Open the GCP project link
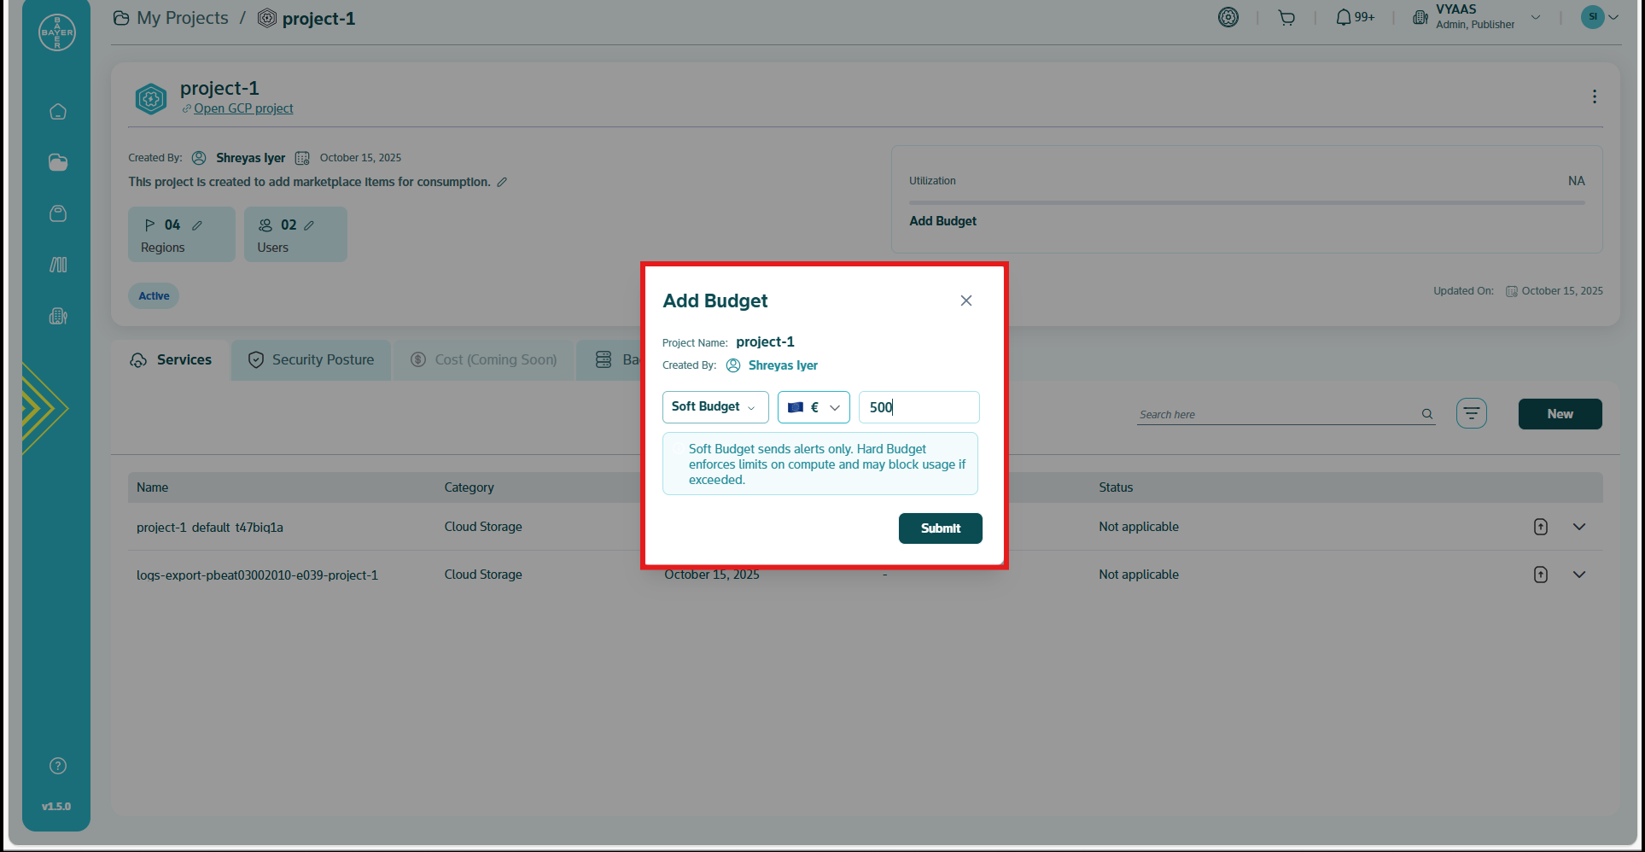This screenshot has width=1645, height=852. click(x=243, y=108)
